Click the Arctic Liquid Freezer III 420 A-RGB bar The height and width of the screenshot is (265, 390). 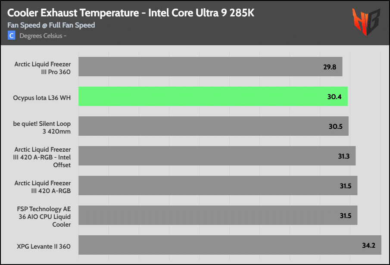tap(218, 185)
